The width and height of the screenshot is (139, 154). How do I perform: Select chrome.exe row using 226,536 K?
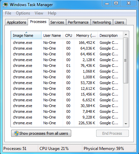coord(67,123)
